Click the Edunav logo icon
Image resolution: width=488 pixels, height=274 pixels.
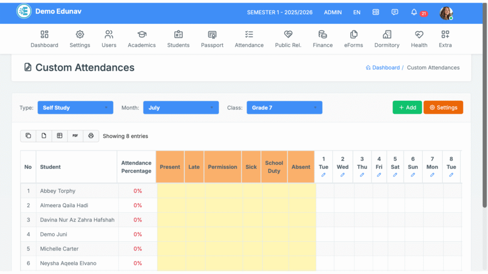(24, 12)
